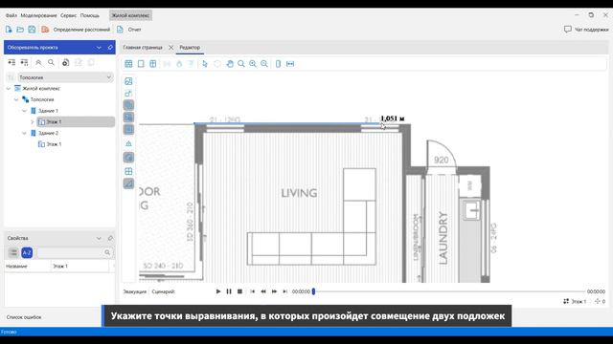Toggle the first highlighted sidebar tool
The height and width of the screenshot is (344, 613).
(x=128, y=105)
